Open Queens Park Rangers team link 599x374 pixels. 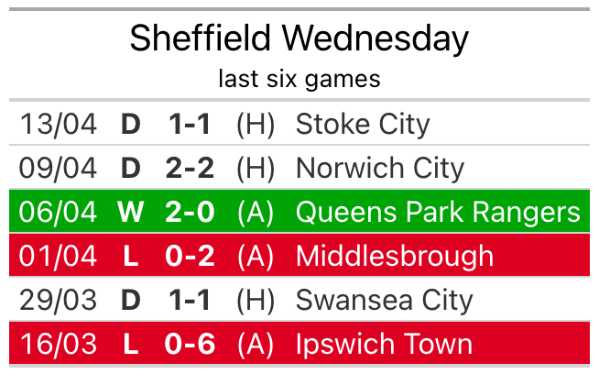[438, 212]
